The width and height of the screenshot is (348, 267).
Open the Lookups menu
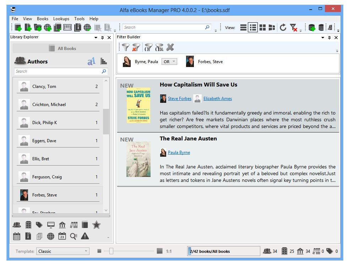tap(61, 19)
